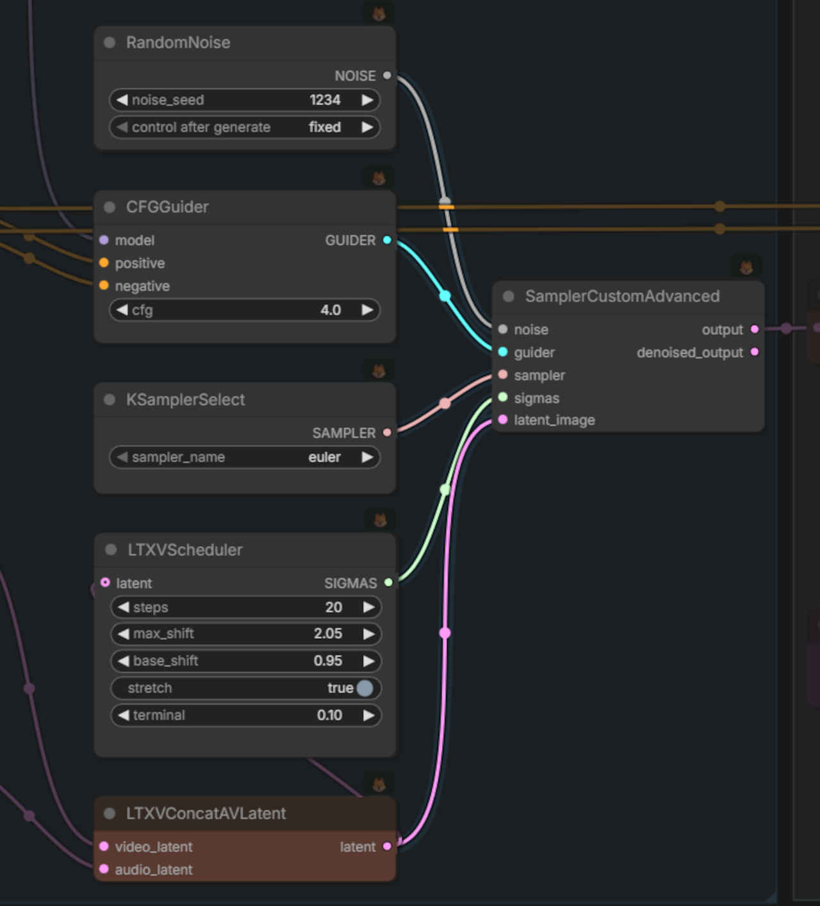This screenshot has width=820, height=906.
Task: Increase noise_seed with the right arrow
Action: [367, 100]
